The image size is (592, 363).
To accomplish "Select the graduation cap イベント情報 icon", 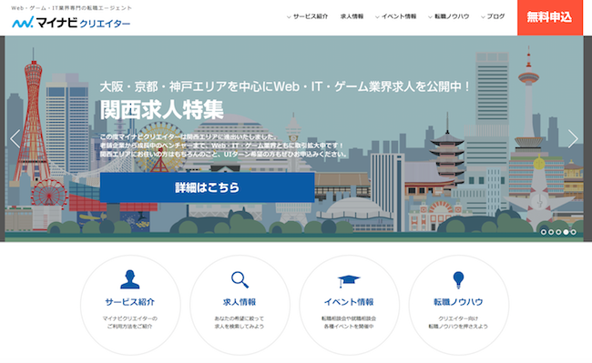I will (x=349, y=281).
